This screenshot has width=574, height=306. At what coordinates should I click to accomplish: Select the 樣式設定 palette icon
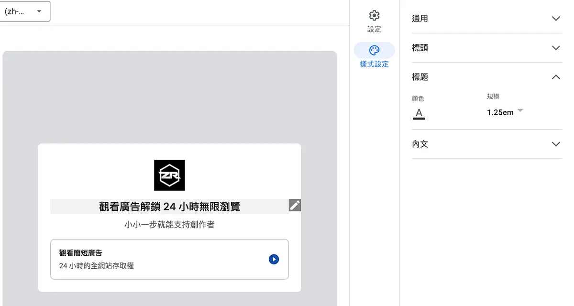pyautogui.click(x=374, y=51)
